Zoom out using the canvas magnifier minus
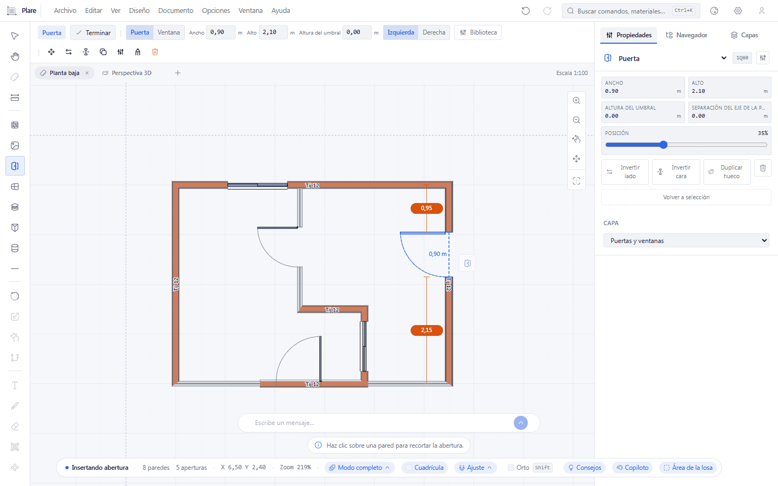The height and width of the screenshot is (486, 778). click(576, 120)
